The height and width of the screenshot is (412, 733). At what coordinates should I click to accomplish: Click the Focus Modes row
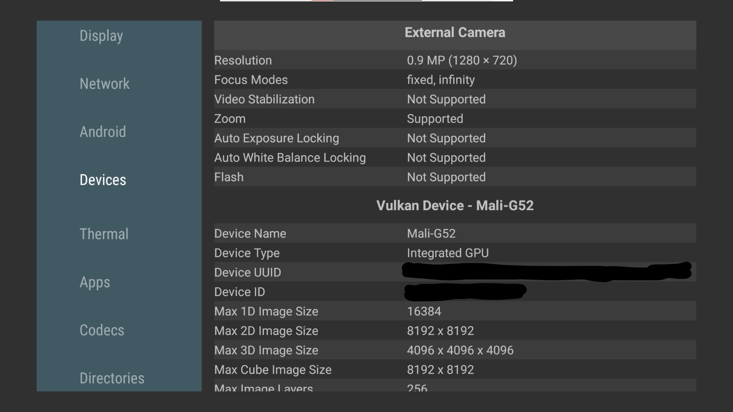point(455,80)
